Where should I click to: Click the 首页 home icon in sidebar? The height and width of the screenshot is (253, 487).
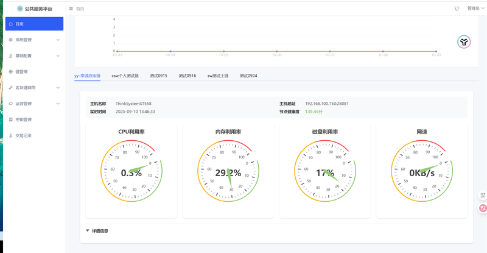coord(11,24)
